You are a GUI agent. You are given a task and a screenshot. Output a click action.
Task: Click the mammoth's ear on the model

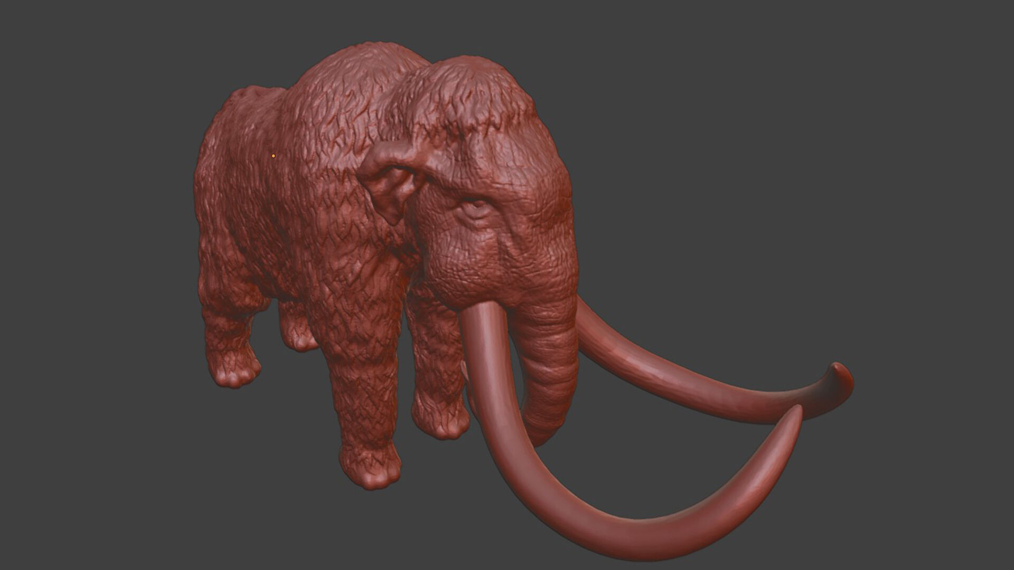tap(391, 182)
